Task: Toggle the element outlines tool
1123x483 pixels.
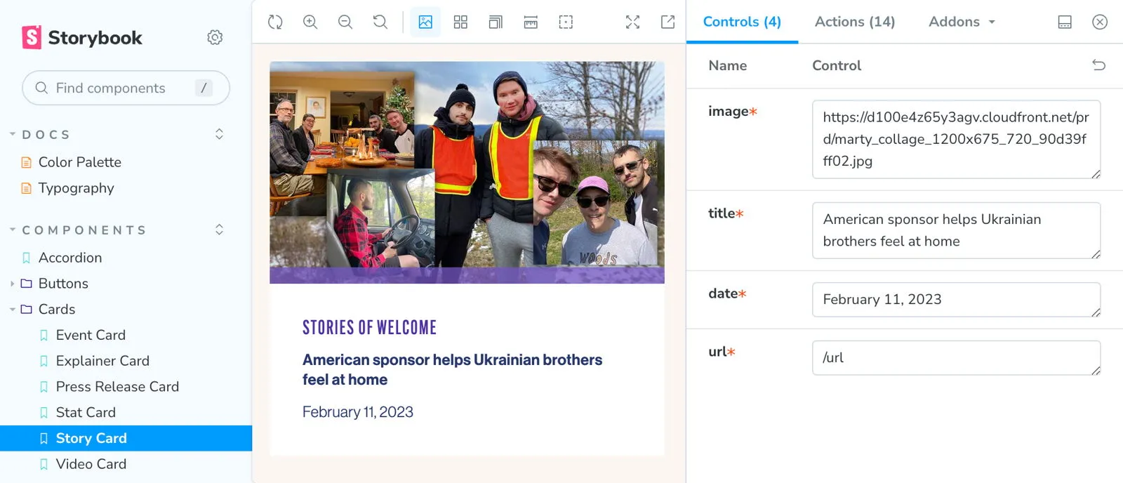Action: point(566,22)
